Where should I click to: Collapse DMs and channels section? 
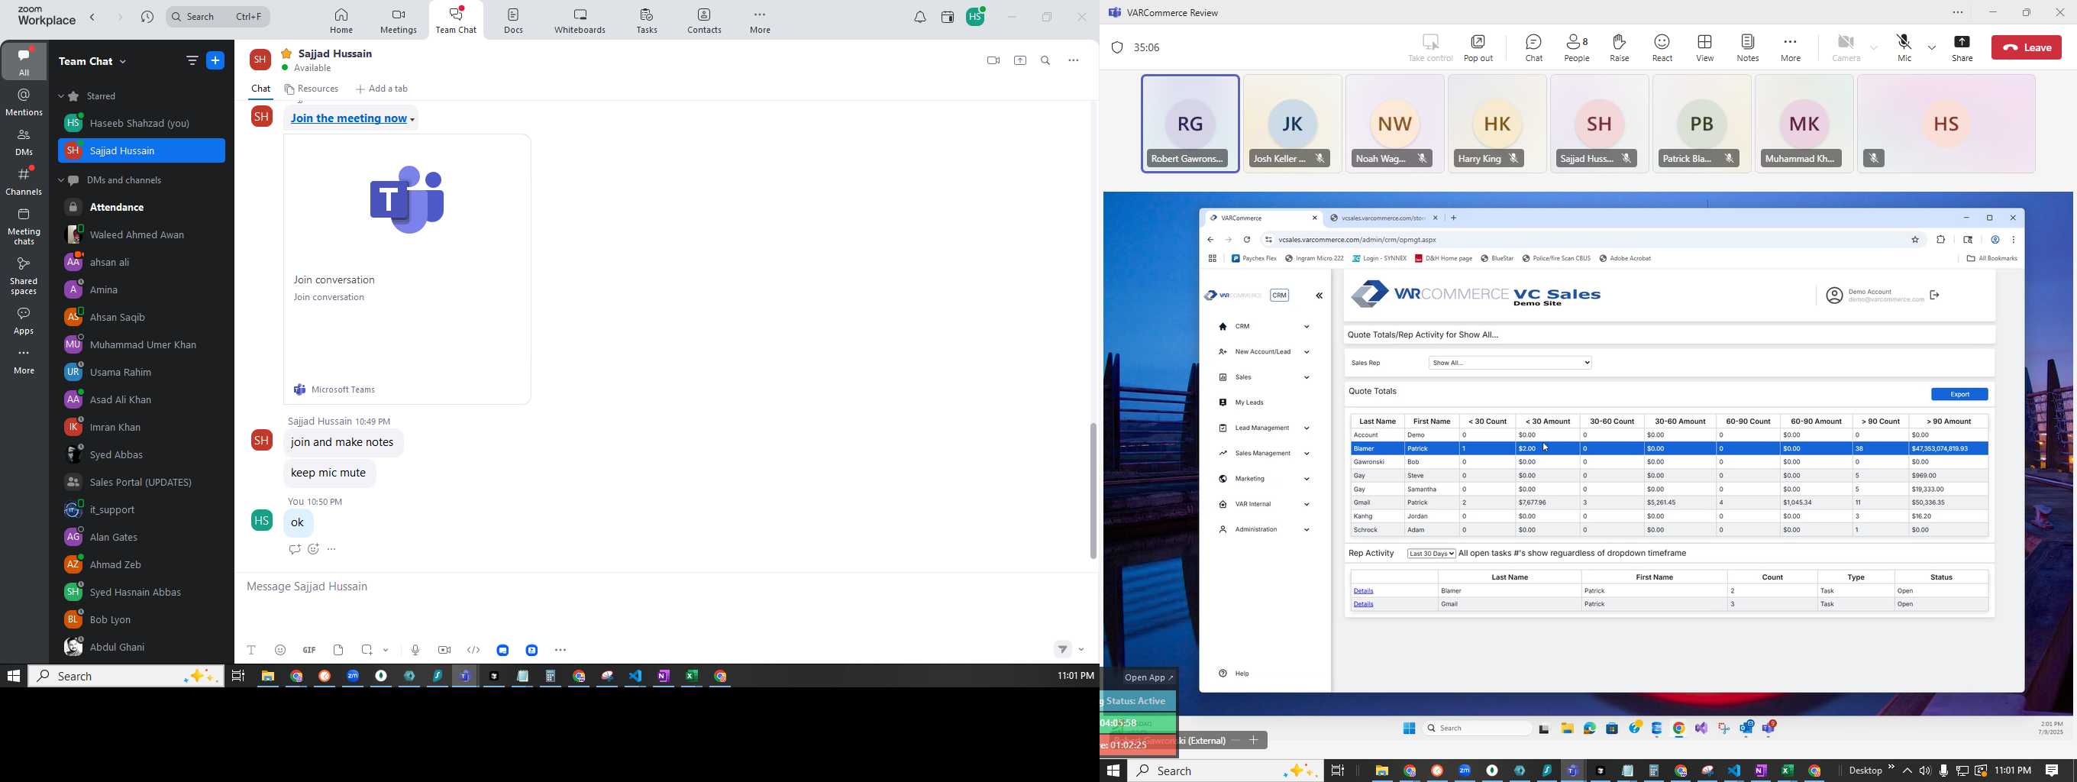(62, 180)
